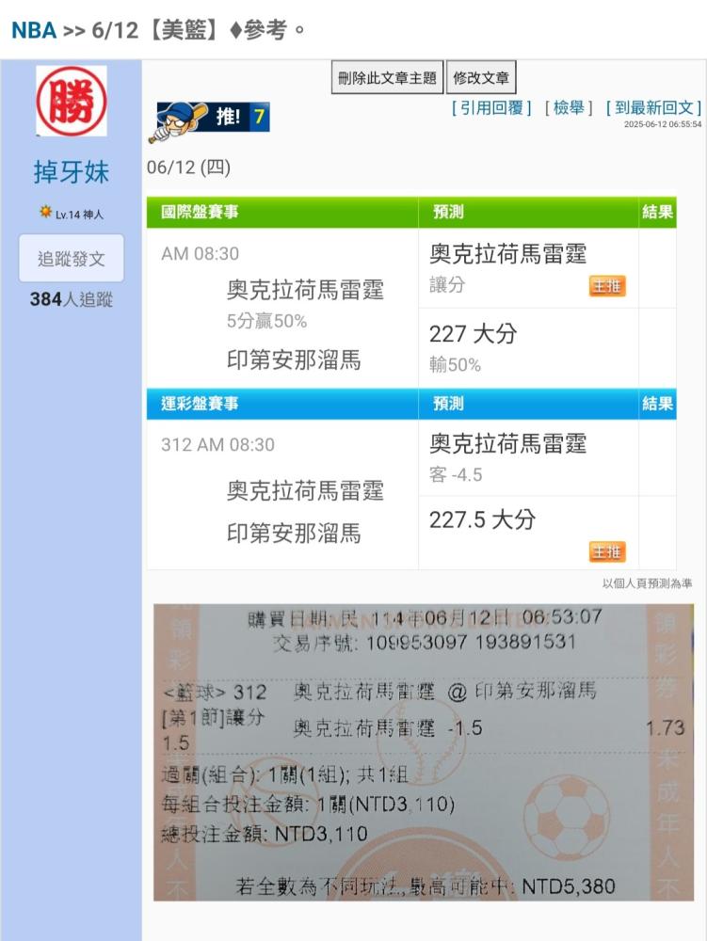Open the NBA board breadcrumb link
Screen dimensions: 707x941
point(34,29)
